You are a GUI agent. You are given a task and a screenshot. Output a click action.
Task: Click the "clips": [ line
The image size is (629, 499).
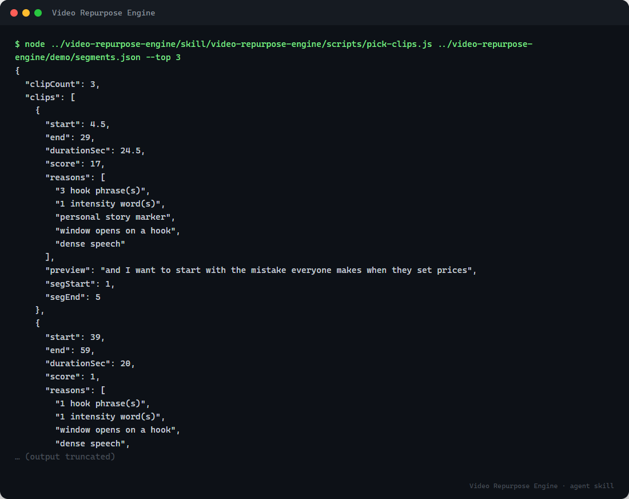[x=50, y=97]
